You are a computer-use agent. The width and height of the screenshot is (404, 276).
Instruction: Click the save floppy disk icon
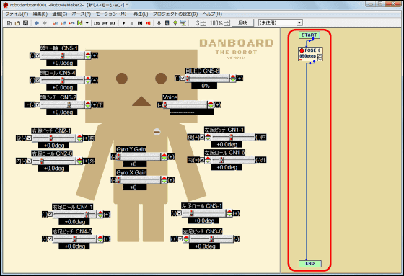click(25, 23)
